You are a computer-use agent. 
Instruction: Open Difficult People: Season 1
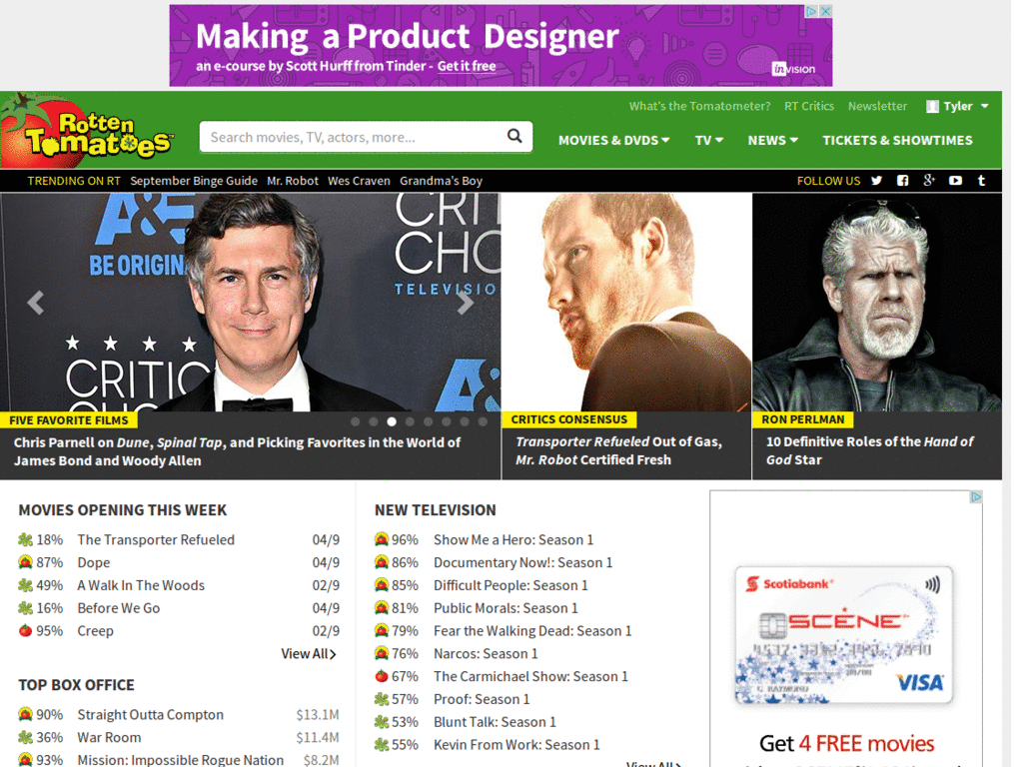coord(511,585)
